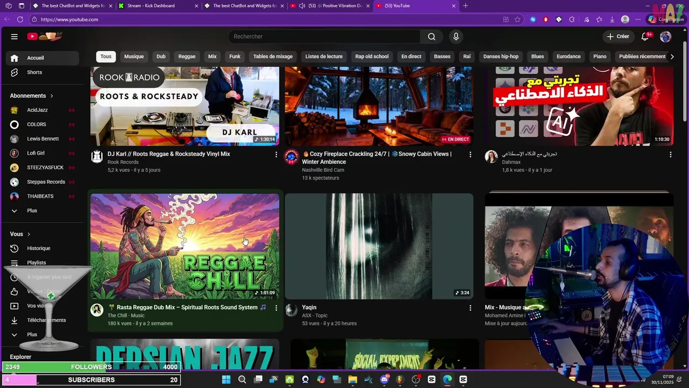Select the Eurodance filter chip
Image resolution: width=689 pixels, height=388 pixels.
(x=568, y=57)
